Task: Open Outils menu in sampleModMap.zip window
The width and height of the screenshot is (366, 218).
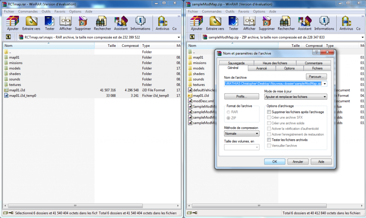Action: pyautogui.click(x=230, y=11)
